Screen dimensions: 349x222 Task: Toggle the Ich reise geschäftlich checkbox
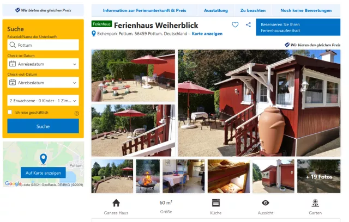10,112
